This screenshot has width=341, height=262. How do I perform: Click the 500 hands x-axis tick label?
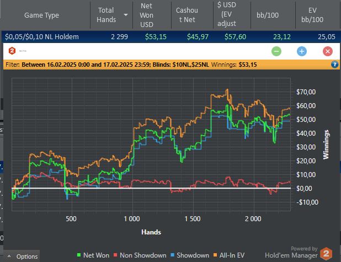point(71,219)
